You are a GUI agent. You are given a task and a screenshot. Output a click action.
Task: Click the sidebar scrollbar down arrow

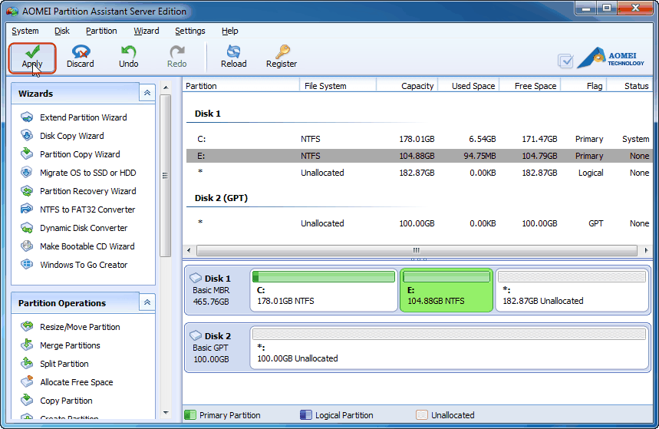166,413
